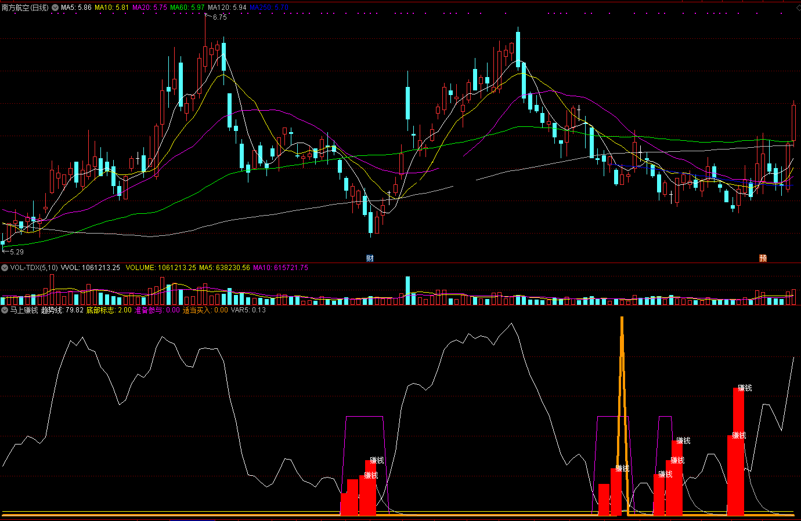Click the VVOL: 1061213.25 value
Image resolution: width=801 pixels, height=521 pixels.
pyautogui.click(x=90, y=268)
